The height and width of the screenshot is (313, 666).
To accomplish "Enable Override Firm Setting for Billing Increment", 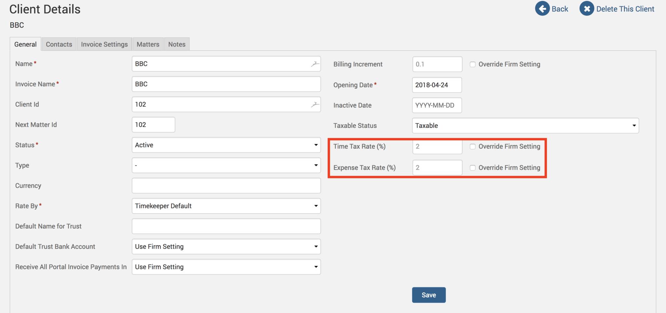I will click(473, 64).
